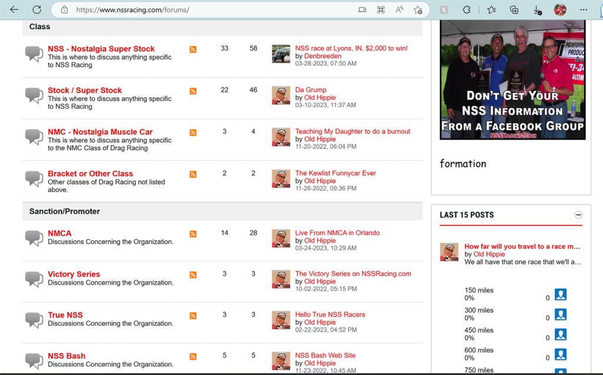Open the browser Extensions puzzle icon

(466, 10)
